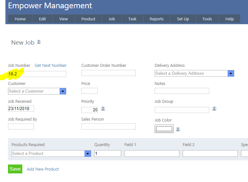Click the green Save button
This screenshot has height=182, width=248.
click(15, 169)
